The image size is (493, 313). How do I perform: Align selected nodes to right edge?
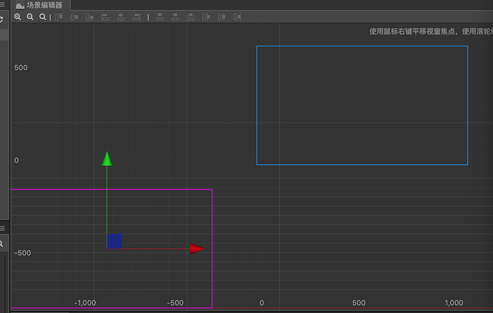pos(136,17)
